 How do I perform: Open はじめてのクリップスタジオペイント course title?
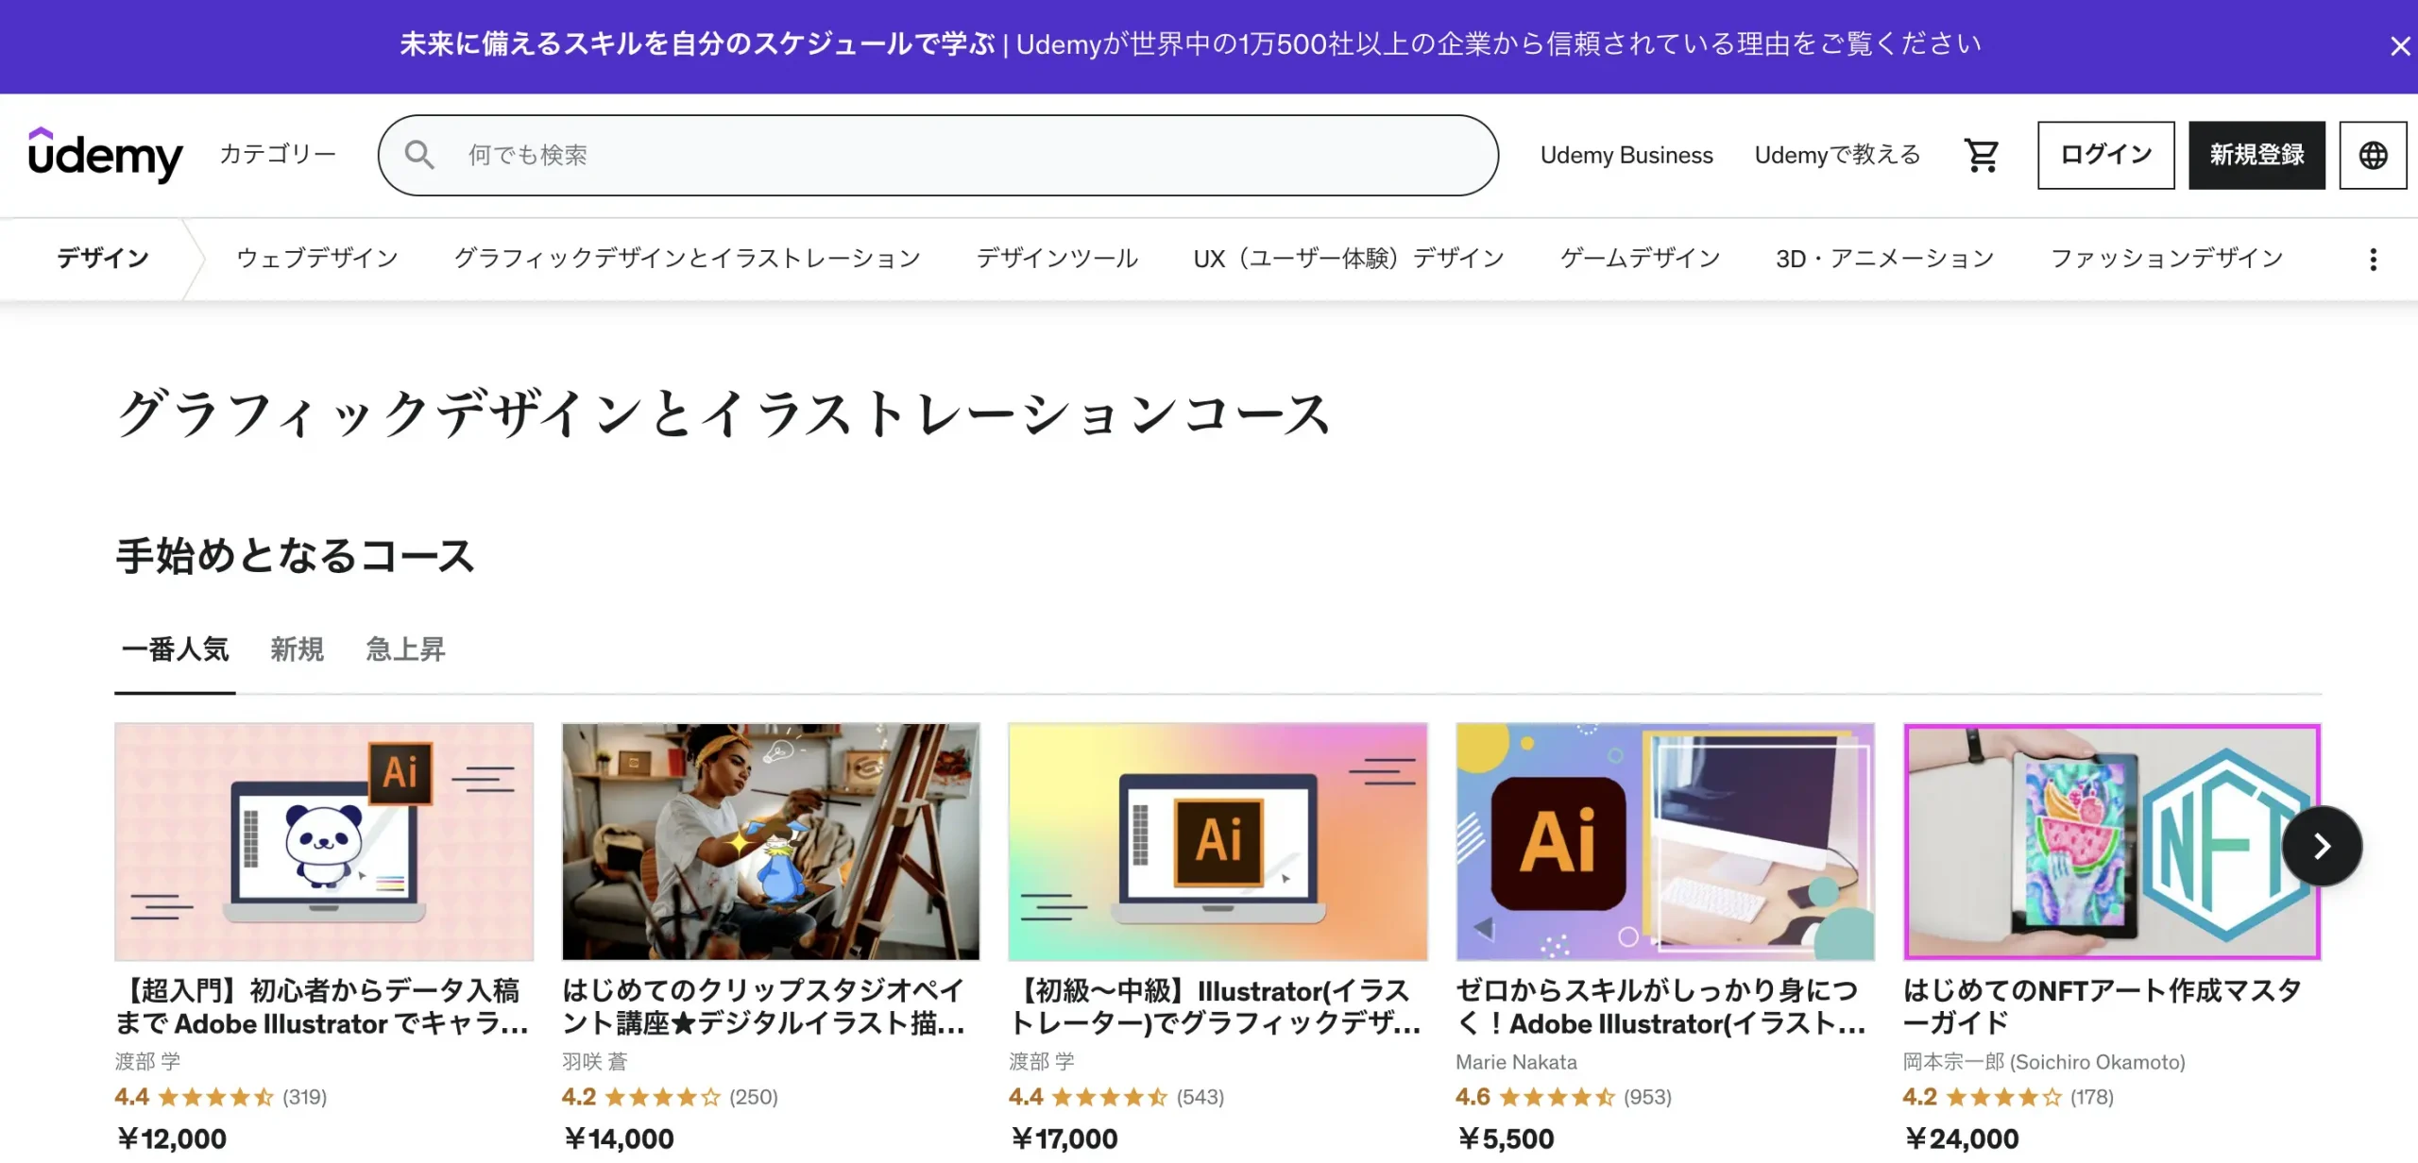[x=763, y=1007]
